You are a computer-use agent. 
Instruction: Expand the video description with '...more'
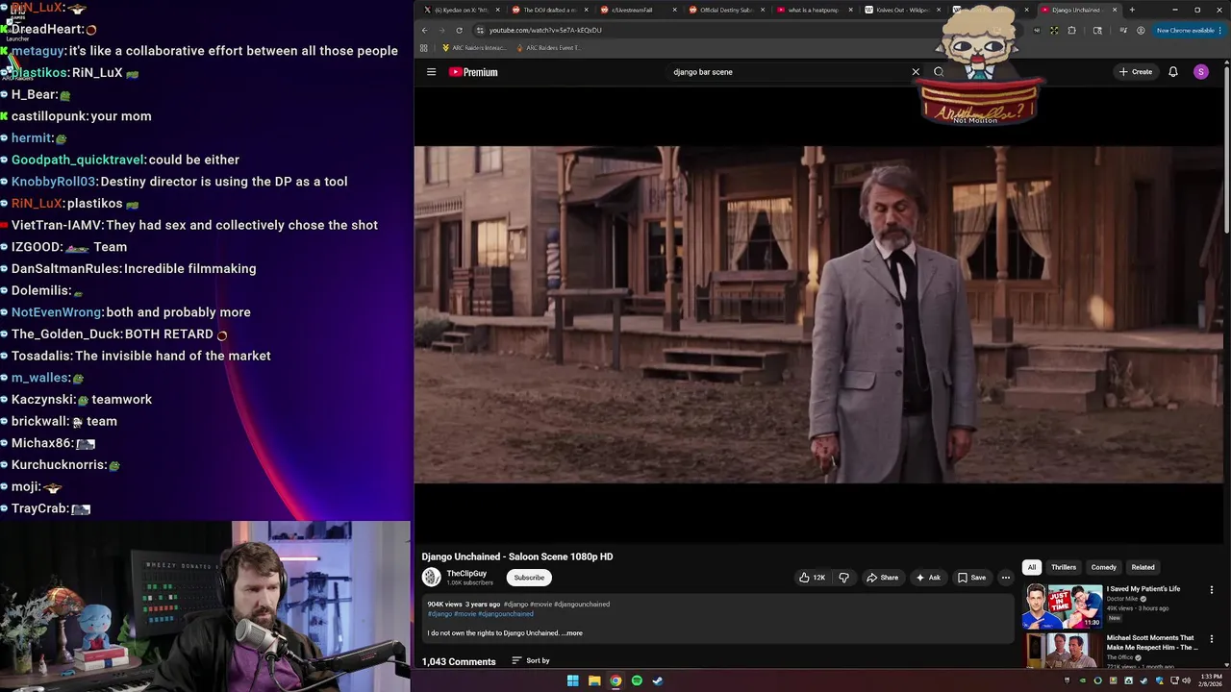click(x=573, y=633)
